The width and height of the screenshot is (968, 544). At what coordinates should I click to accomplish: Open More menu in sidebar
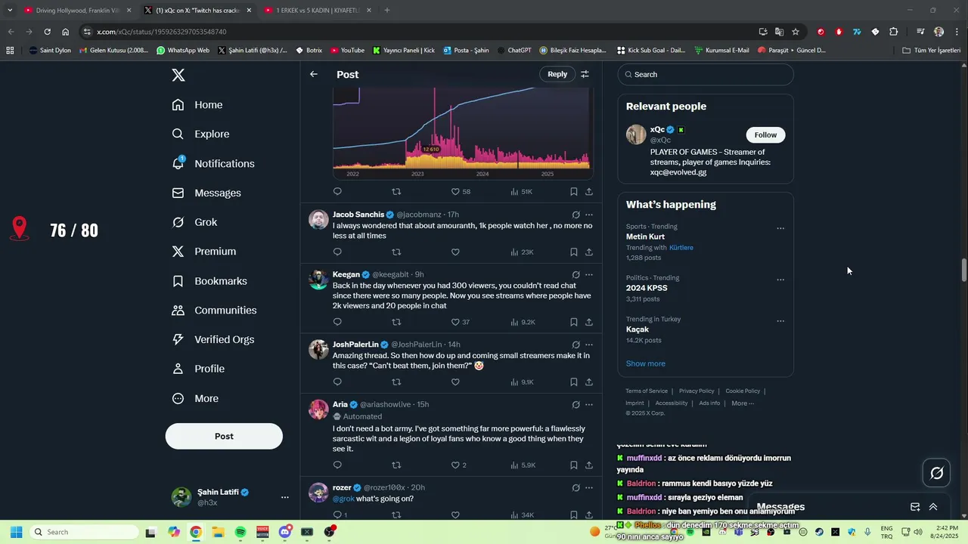coord(195,399)
